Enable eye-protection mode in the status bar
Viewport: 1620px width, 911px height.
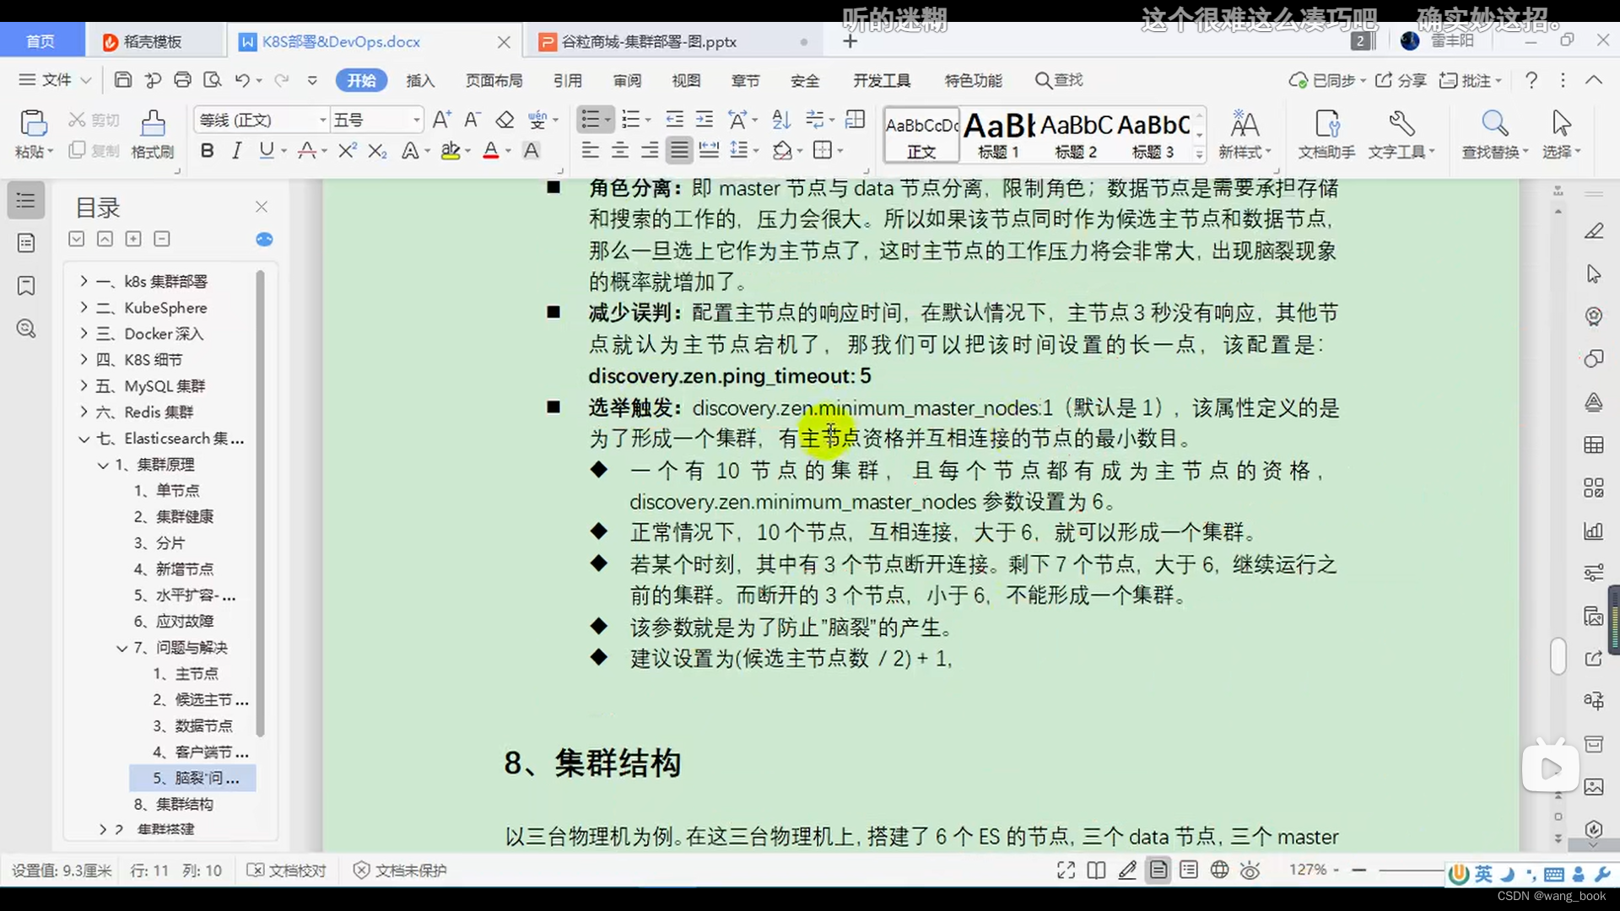[1250, 870]
